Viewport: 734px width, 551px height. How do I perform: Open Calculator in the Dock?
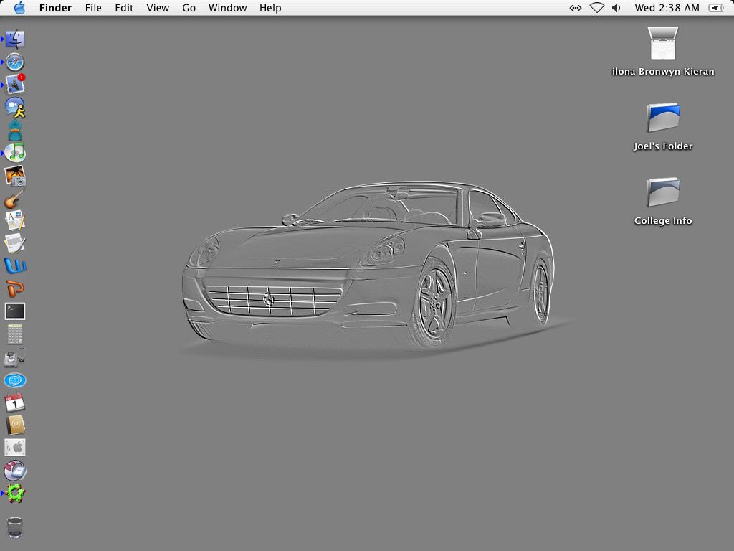(15, 334)
